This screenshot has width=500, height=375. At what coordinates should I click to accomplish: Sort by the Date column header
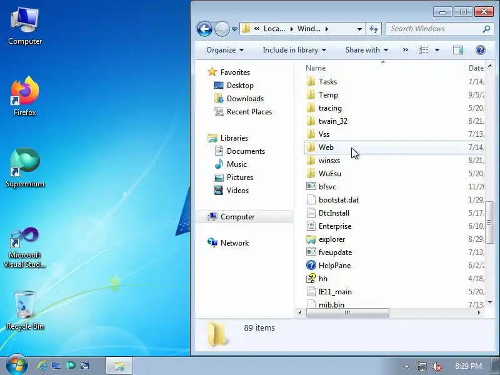click(x=476, y=68)
